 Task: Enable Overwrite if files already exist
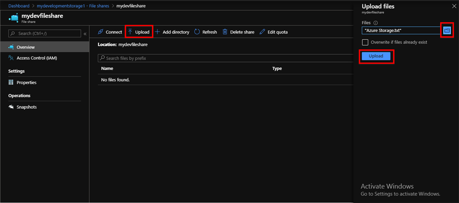[365, 42]
